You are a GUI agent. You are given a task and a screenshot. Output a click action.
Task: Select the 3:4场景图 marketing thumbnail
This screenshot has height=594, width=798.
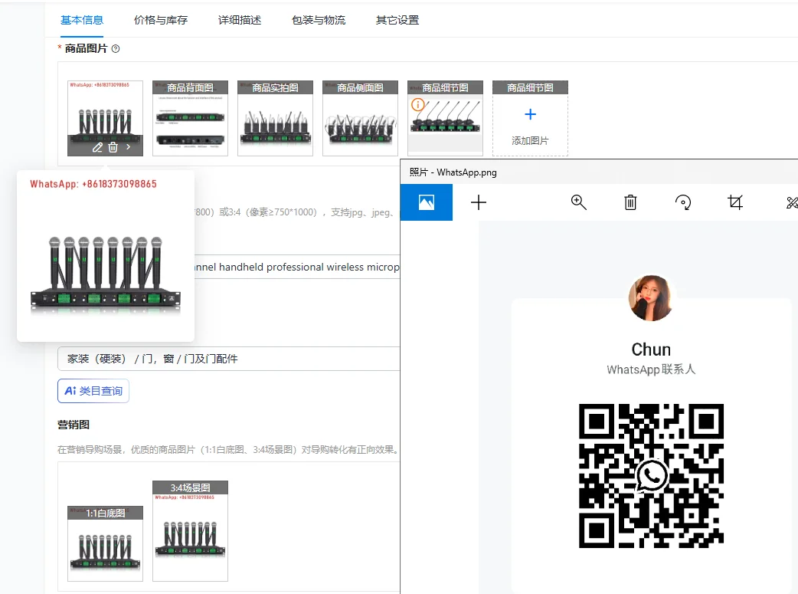(x=191, y=531)
